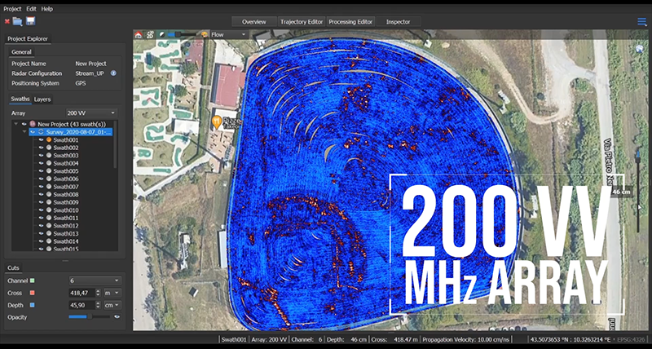Click the white dot icon of Swath005
This screenshot has height=349, width=652.
tap(49, 171)
